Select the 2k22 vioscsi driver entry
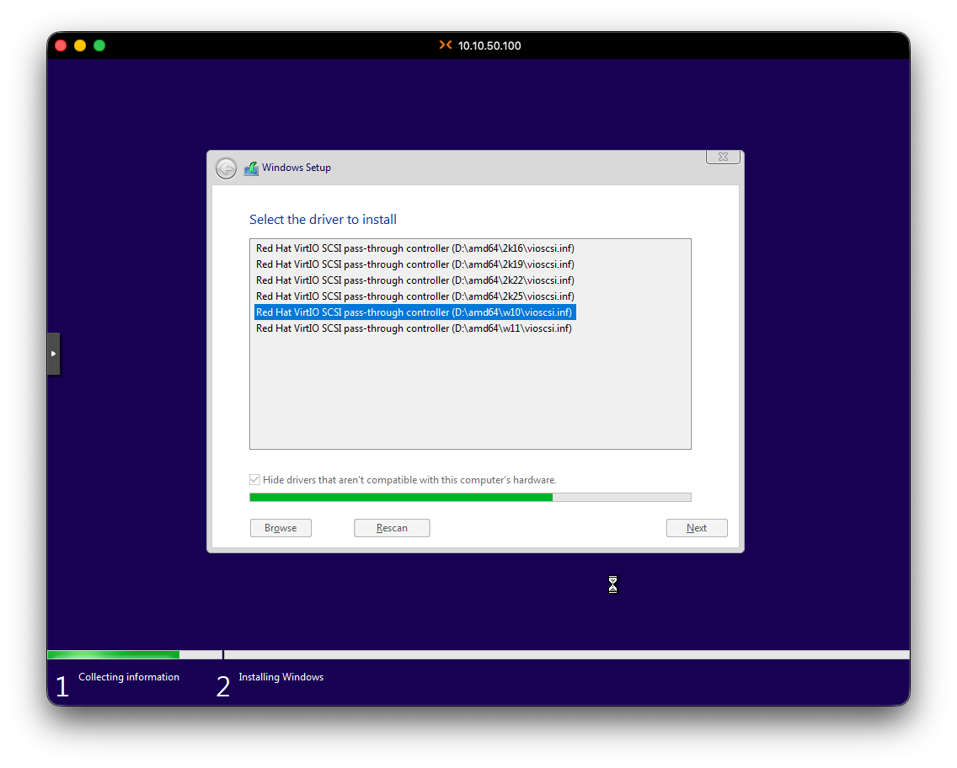 (x=414, y=280)
